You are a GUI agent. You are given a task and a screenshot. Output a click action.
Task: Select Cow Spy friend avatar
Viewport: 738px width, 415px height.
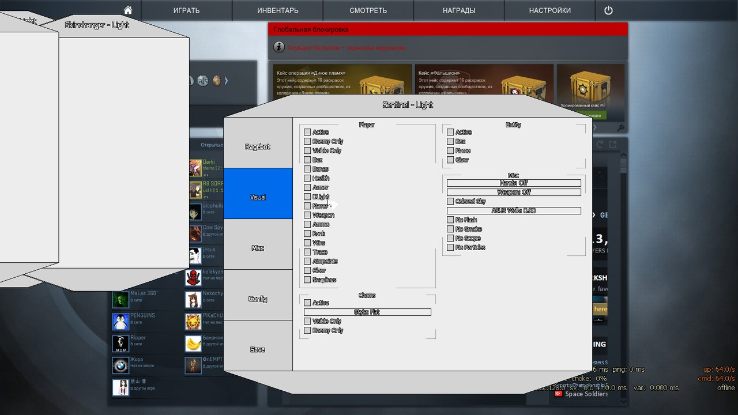click(195, 233)
